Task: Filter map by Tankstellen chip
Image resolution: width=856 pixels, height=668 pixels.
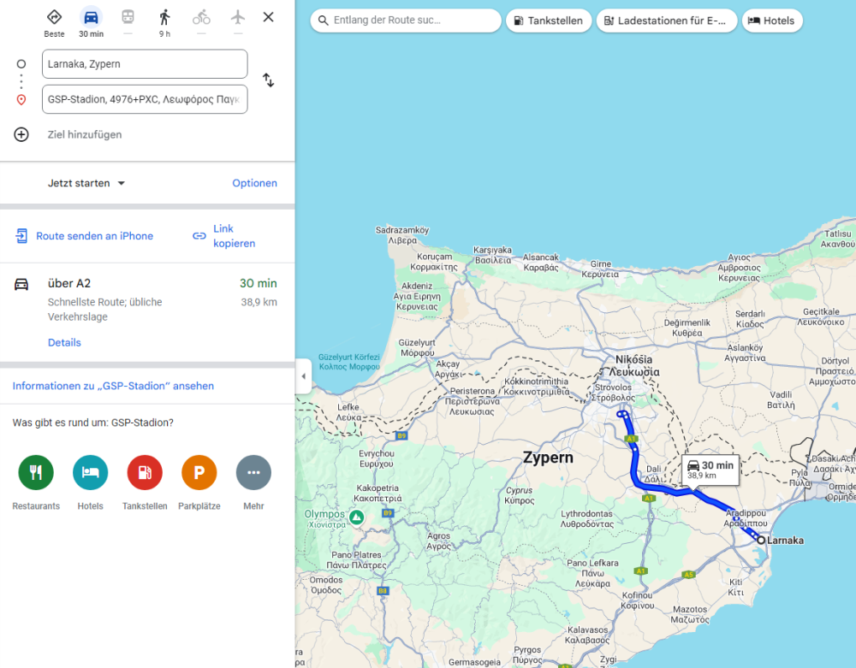Action: 549,21
